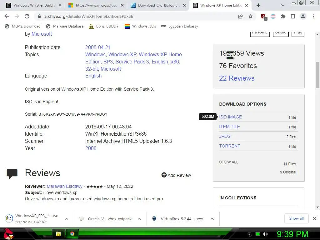Viewport: 320px width, 240px height.
Task: Switch to the microsoft.com tab
Action: [96, 5]
